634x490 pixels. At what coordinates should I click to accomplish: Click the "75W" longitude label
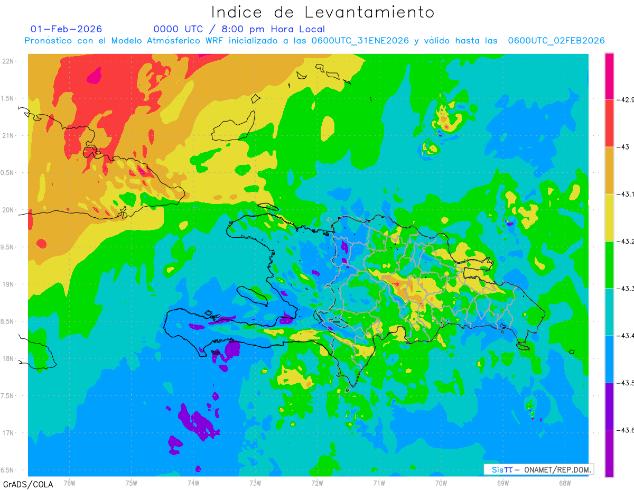(132, 482)
